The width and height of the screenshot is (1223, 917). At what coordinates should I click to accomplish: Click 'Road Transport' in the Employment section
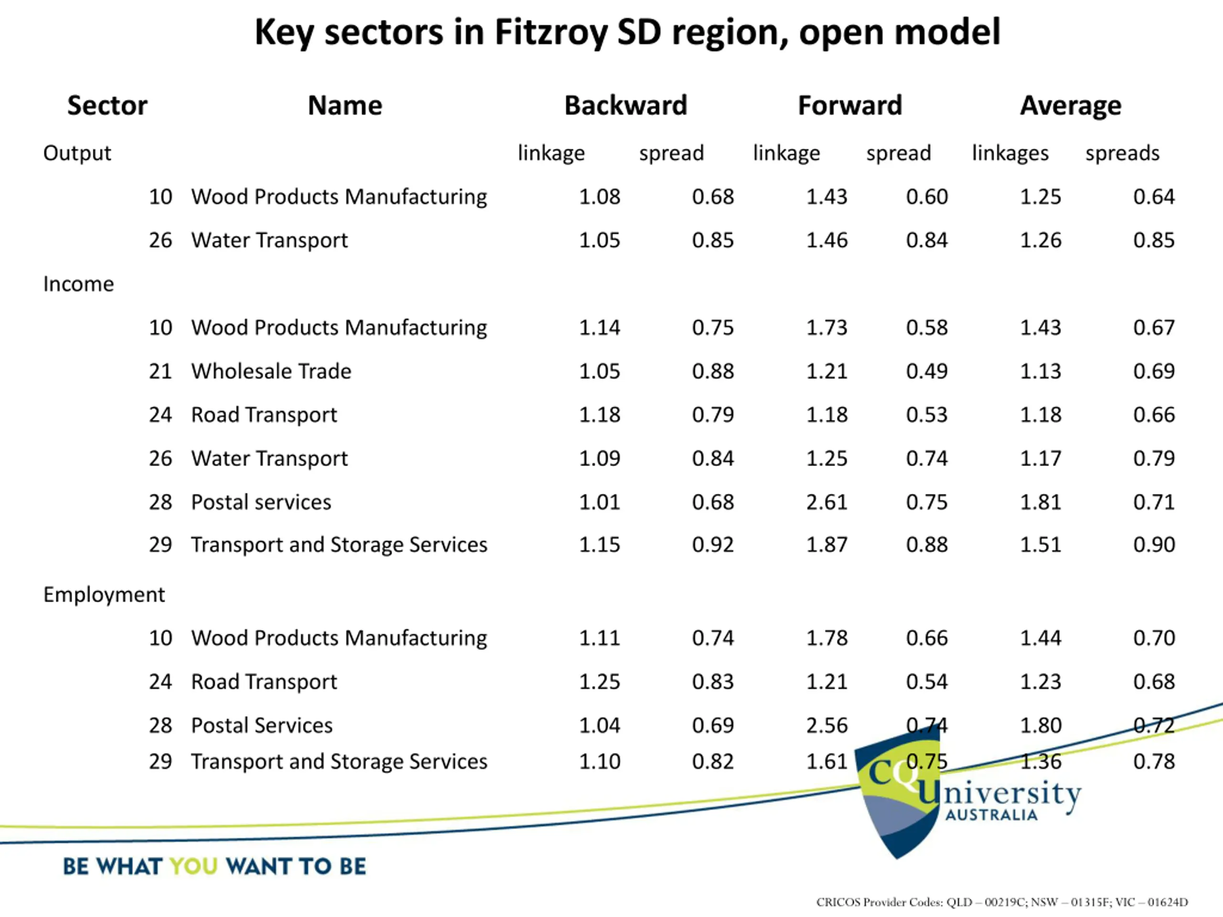pyautogui.click(x=264, y=682)
